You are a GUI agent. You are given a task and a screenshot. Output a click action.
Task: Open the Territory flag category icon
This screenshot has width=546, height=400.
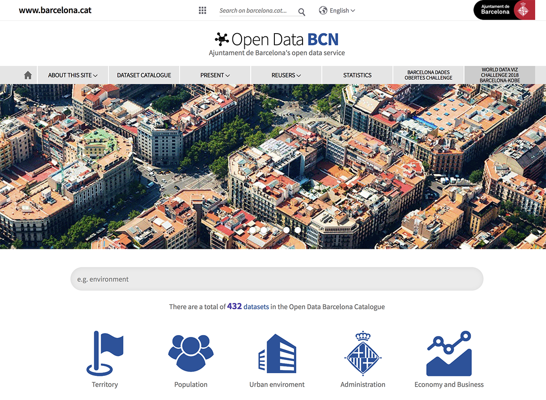[x=105, y=354]
